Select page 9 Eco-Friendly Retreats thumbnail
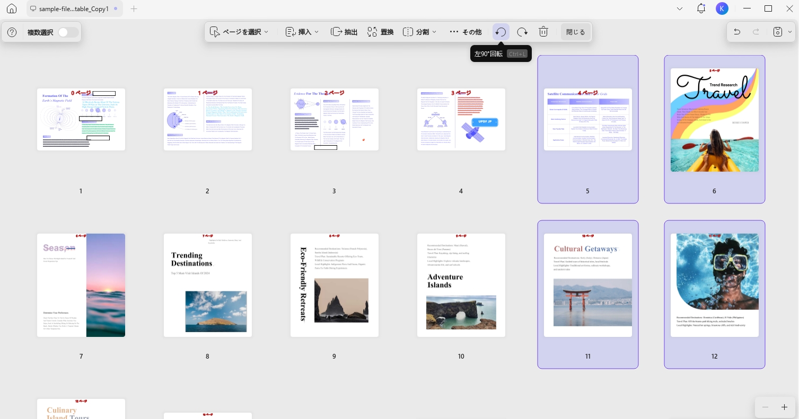This screenshot has width=799, height=419. pos(335,285)
